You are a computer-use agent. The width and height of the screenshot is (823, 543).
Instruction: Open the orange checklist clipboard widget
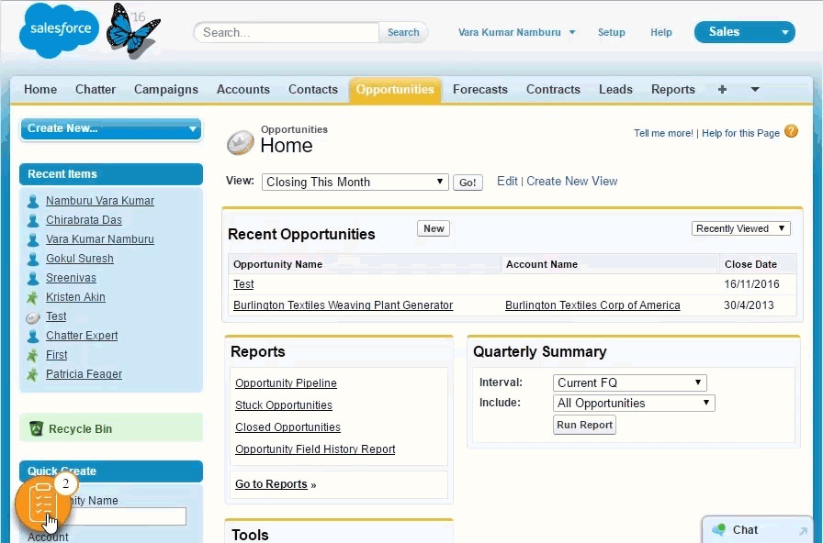click(x=43, y=504)
